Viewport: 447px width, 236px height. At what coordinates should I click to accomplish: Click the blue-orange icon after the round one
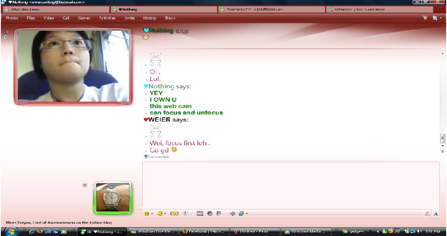[x=219, y=214]
